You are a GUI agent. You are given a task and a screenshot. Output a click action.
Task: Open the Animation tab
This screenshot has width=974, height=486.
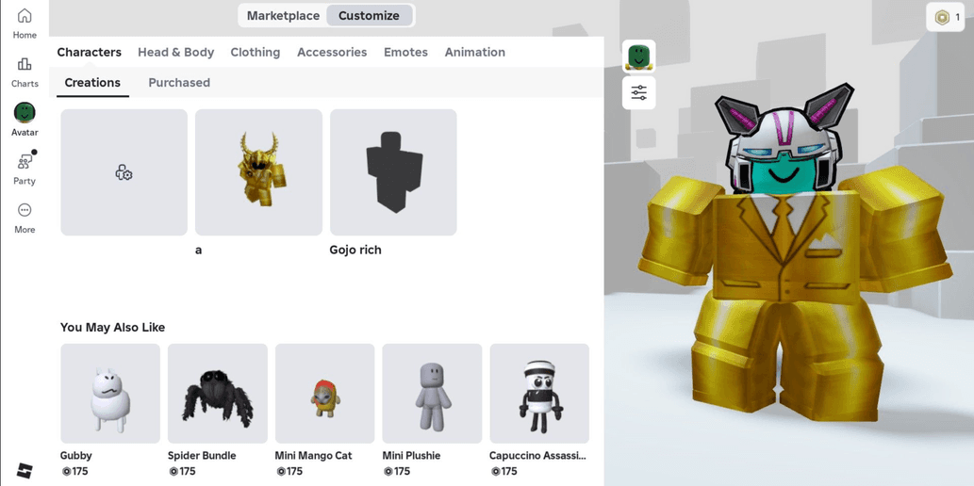pos(474,52)
